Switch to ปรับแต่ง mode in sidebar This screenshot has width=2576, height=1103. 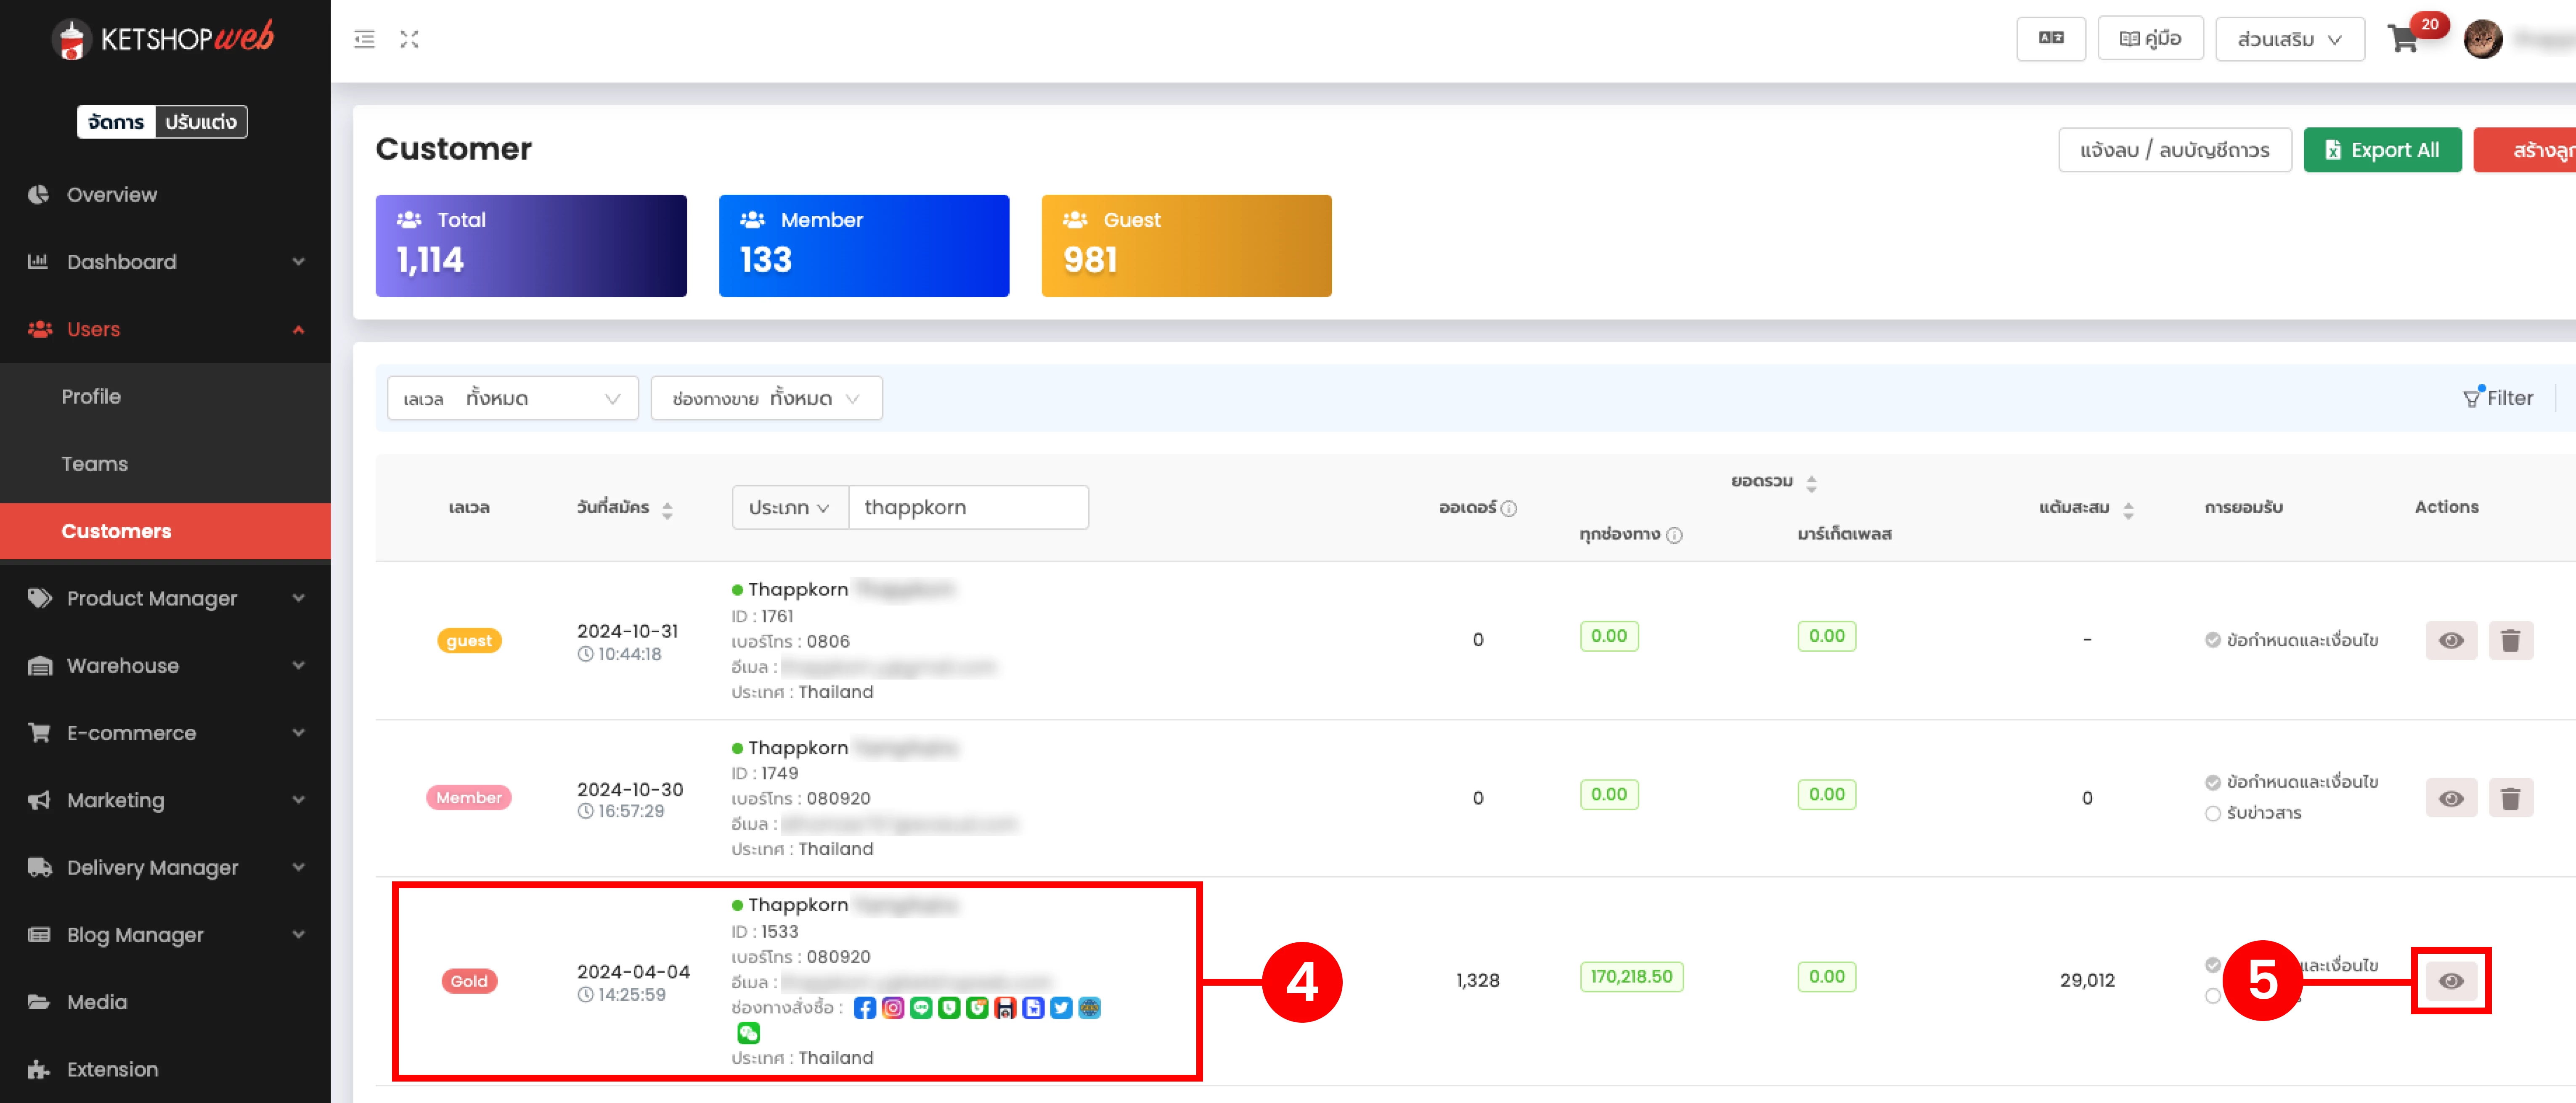point(201,122)
